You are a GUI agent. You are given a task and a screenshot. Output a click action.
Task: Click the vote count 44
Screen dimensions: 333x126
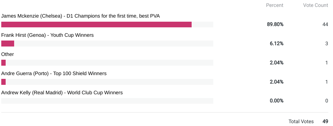click(x=325, y=25)
